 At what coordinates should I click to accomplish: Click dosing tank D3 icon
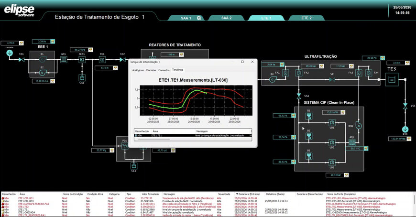(x=309, y=156)
